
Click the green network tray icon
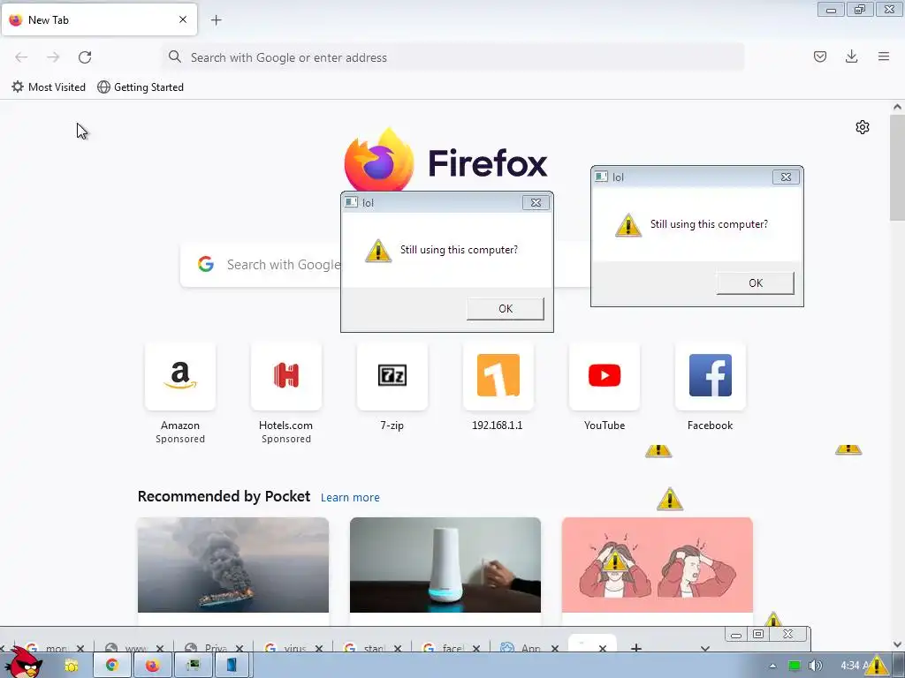[x=795, y=666]
